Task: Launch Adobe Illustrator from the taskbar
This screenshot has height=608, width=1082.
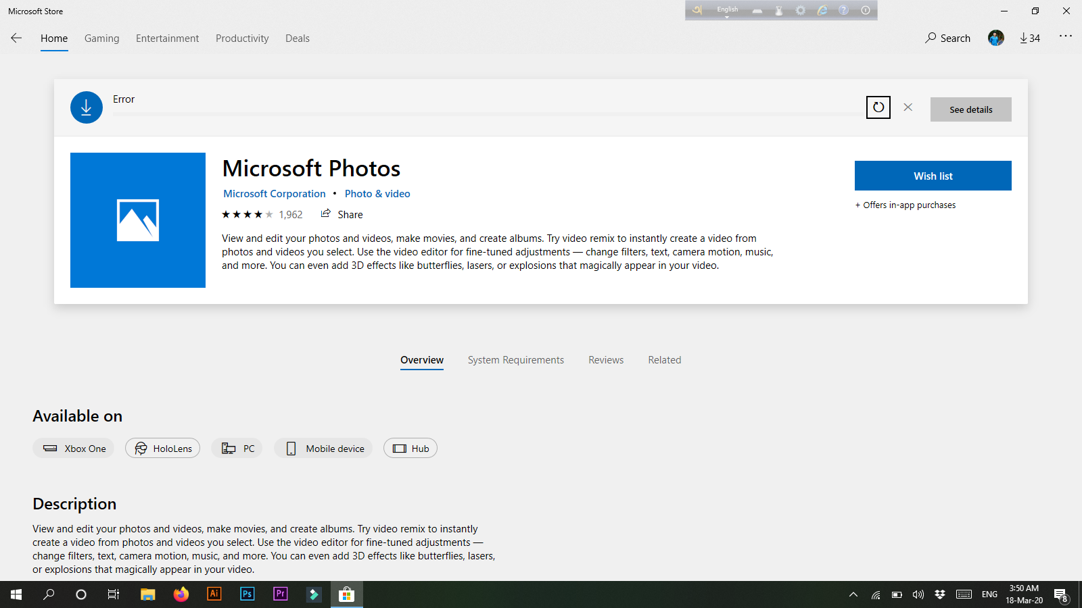Action: pos(214,594)
